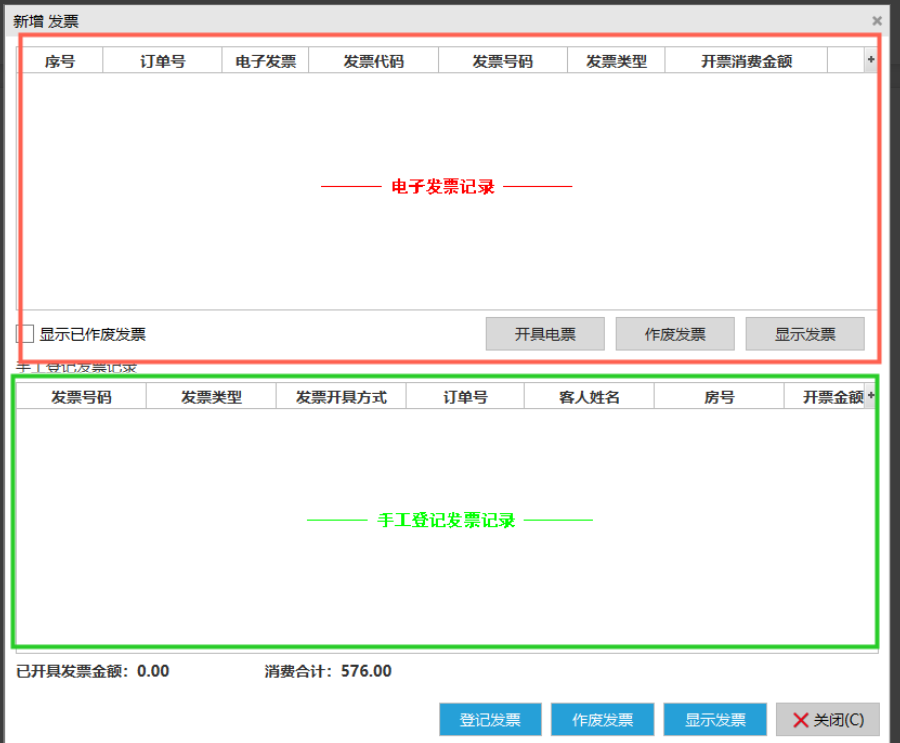Click the blue 作废发票 button at the bottom
The image size is (900, 743).
click(602, 720)
